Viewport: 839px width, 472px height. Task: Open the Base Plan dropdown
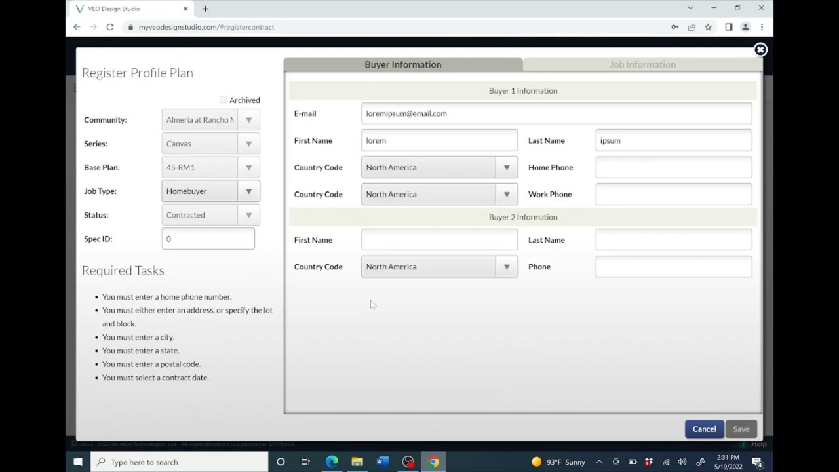(210, 167)
